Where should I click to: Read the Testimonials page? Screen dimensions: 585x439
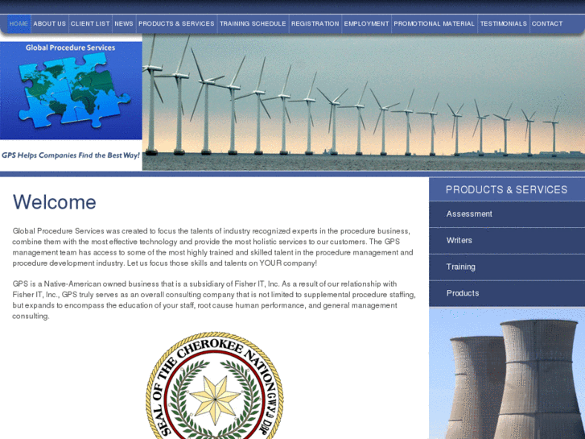click(x=504, y=23)
